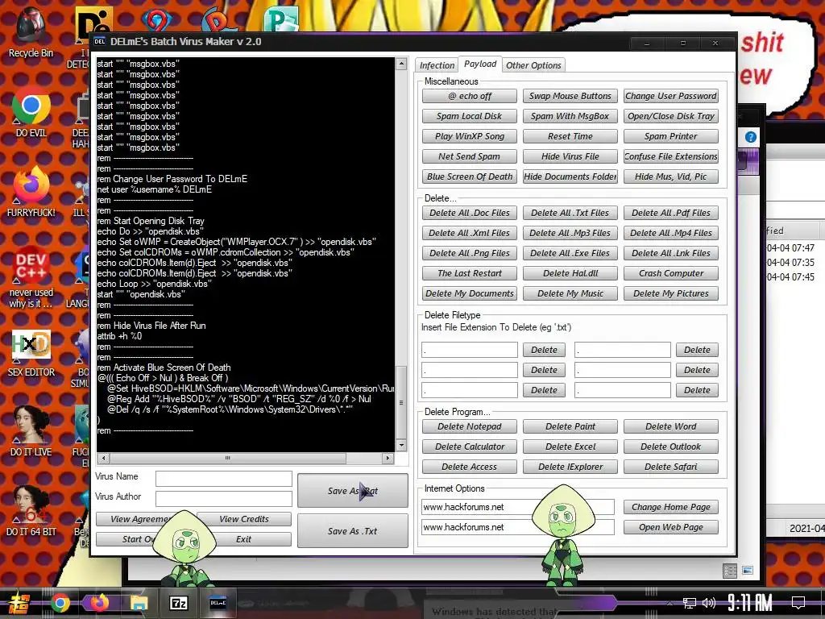Click the blue help icon in the background window
825x619 pixels.
click(x=751, y=137)
